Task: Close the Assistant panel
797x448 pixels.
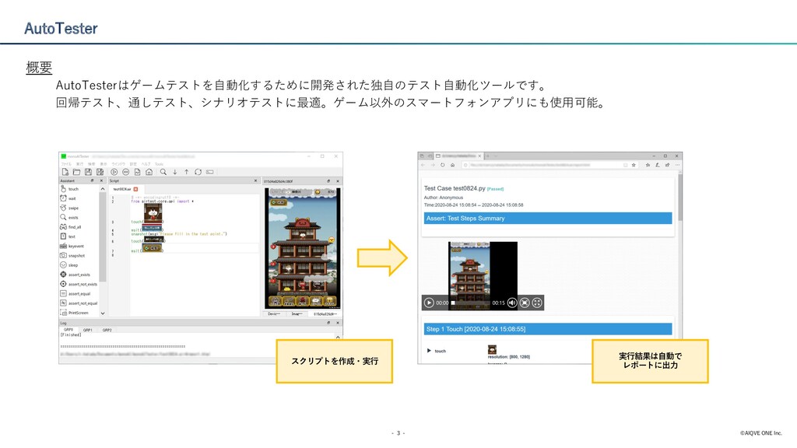Action: click(101, 180)
